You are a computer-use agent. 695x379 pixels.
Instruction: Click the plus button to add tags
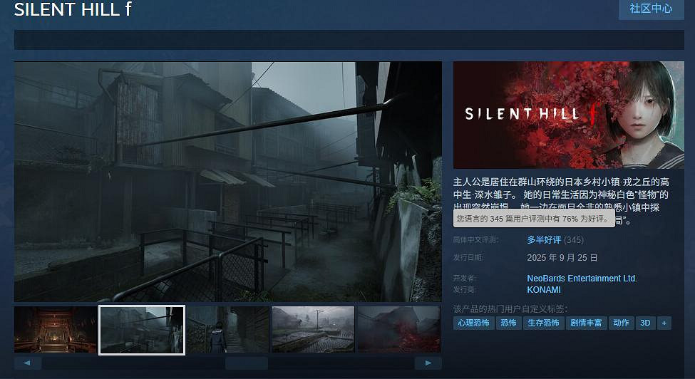click(x=664, y=323)
